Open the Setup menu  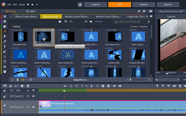tap(22, 4)
